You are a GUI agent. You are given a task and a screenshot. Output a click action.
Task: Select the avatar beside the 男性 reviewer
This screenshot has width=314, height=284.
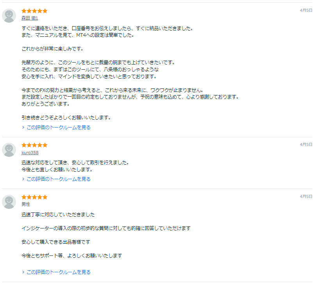tap(9, 202)
